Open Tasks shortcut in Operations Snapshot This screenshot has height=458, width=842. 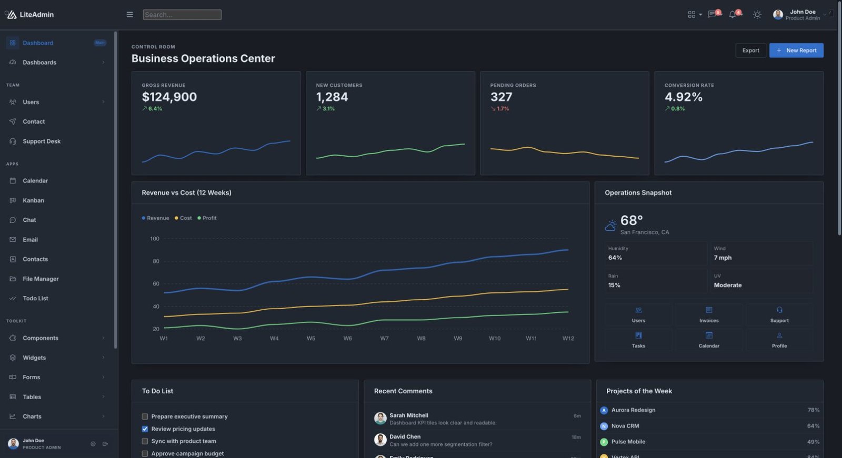[x=638, y=340]
